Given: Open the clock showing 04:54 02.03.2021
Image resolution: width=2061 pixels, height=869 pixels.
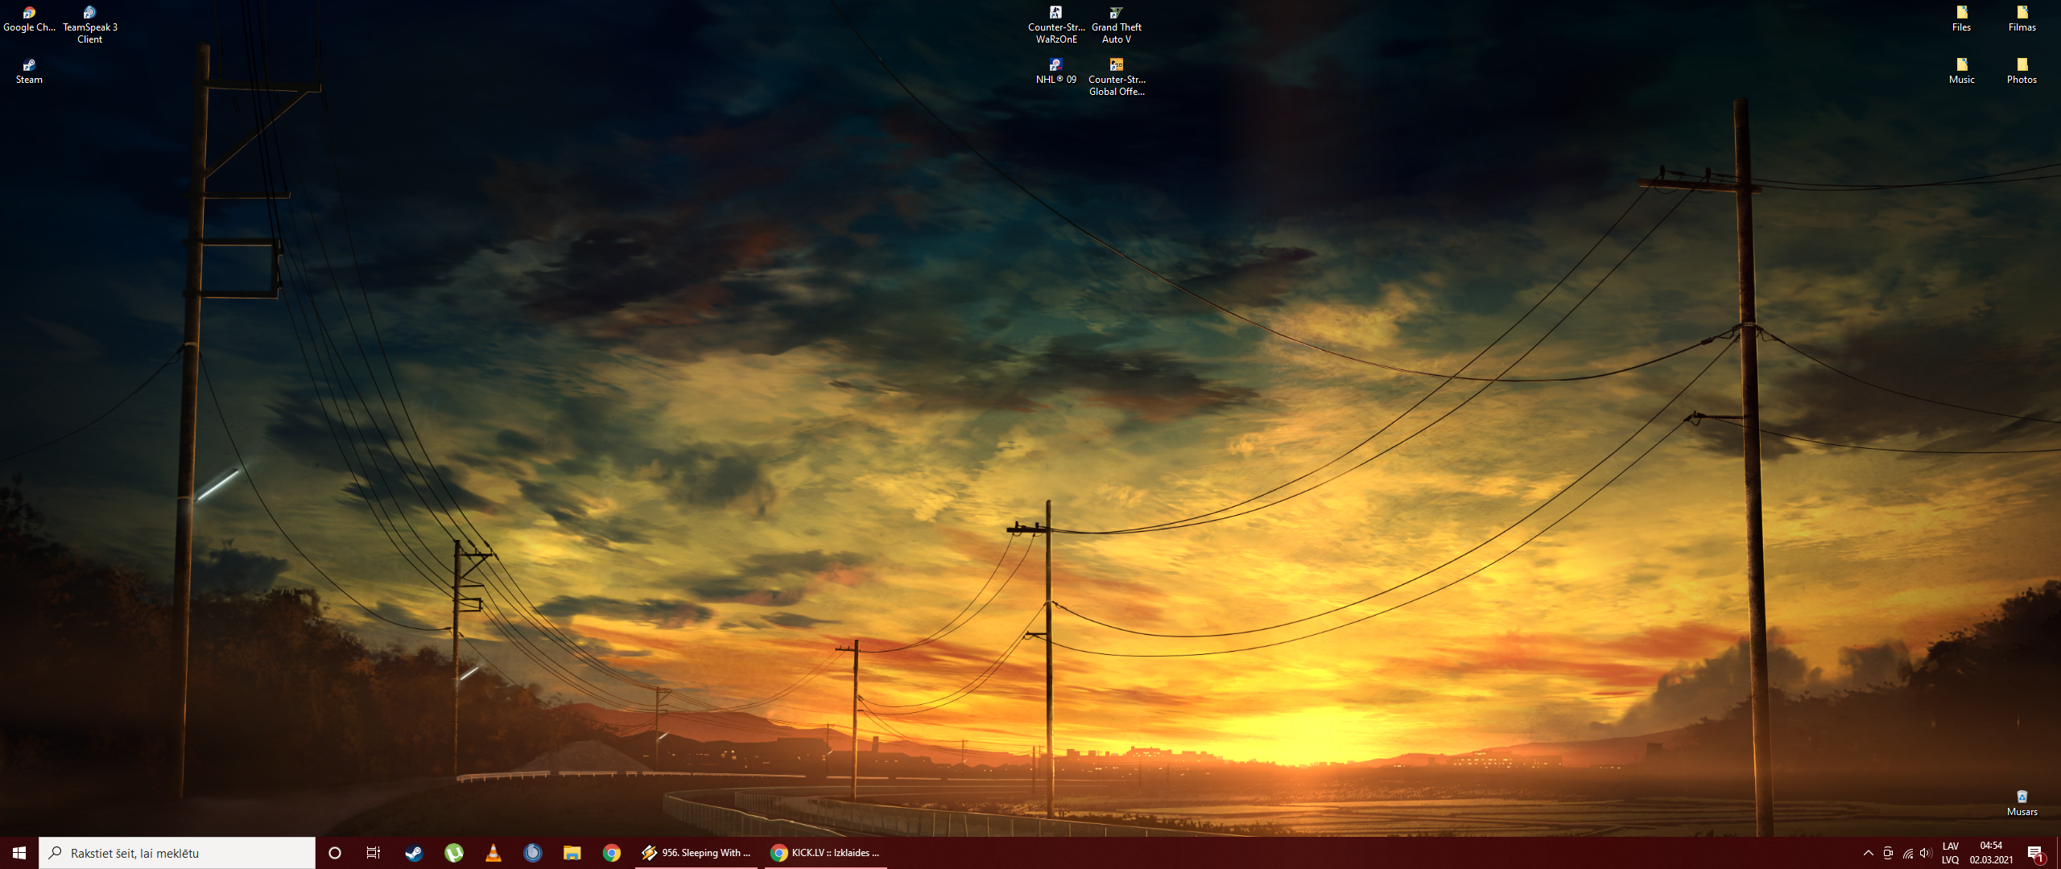Looking at the screenshot, I should click(1991, 853).
